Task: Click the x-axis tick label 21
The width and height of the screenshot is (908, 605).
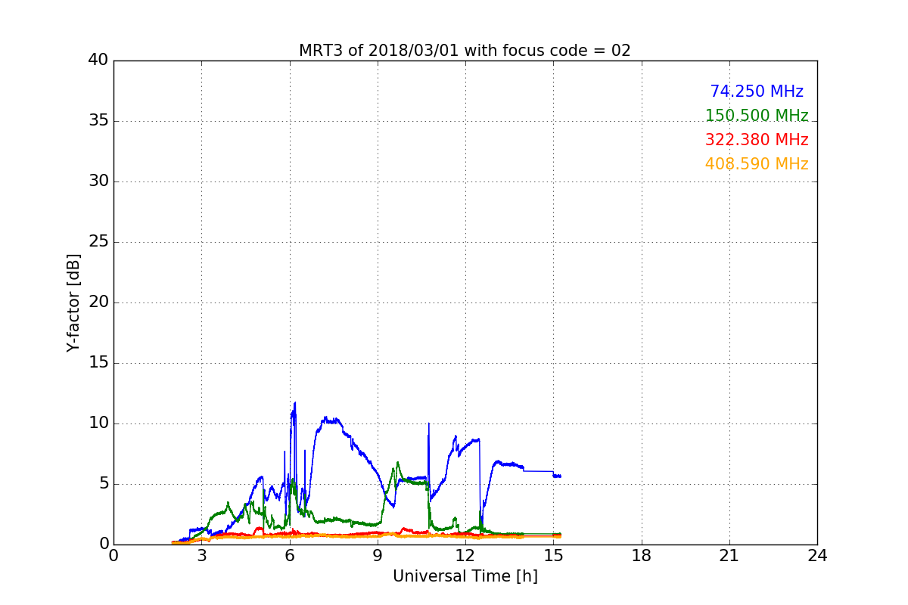Action: point(729,556)
